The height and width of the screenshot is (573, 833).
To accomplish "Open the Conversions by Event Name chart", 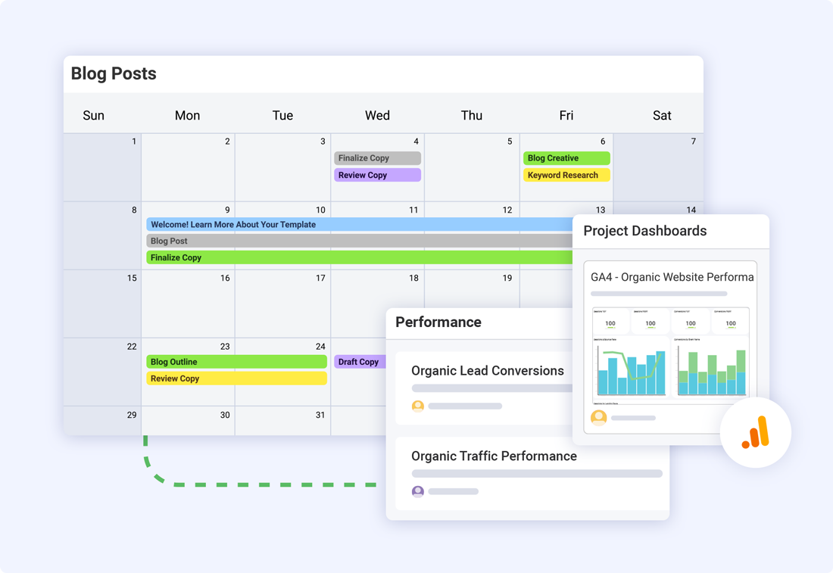I will point(712,371).
